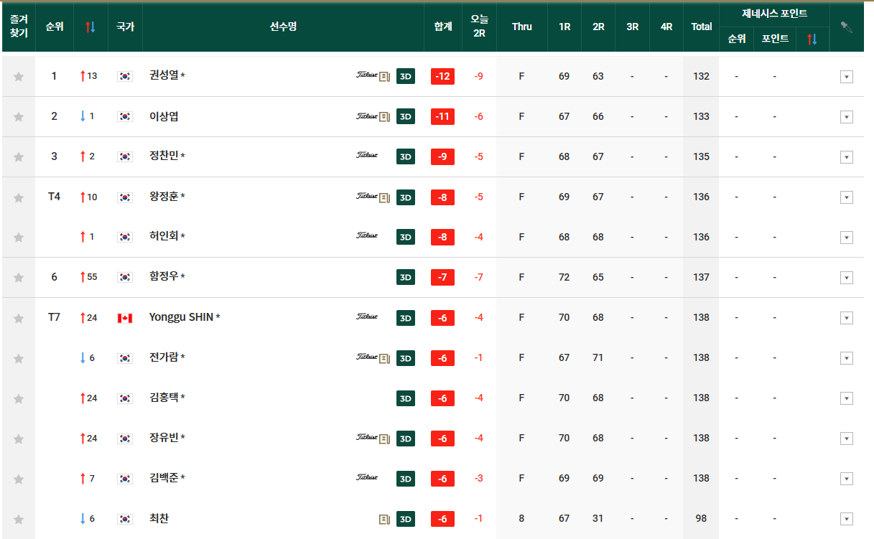Open dropdown arrow for 장유빈
The width and height of the screenshot is (874, 539).
(847, 439)
